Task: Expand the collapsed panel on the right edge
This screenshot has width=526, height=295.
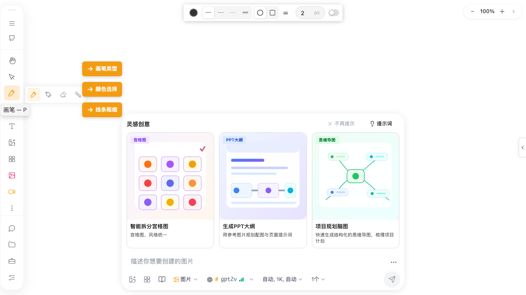Action: (x=522, y=147)
